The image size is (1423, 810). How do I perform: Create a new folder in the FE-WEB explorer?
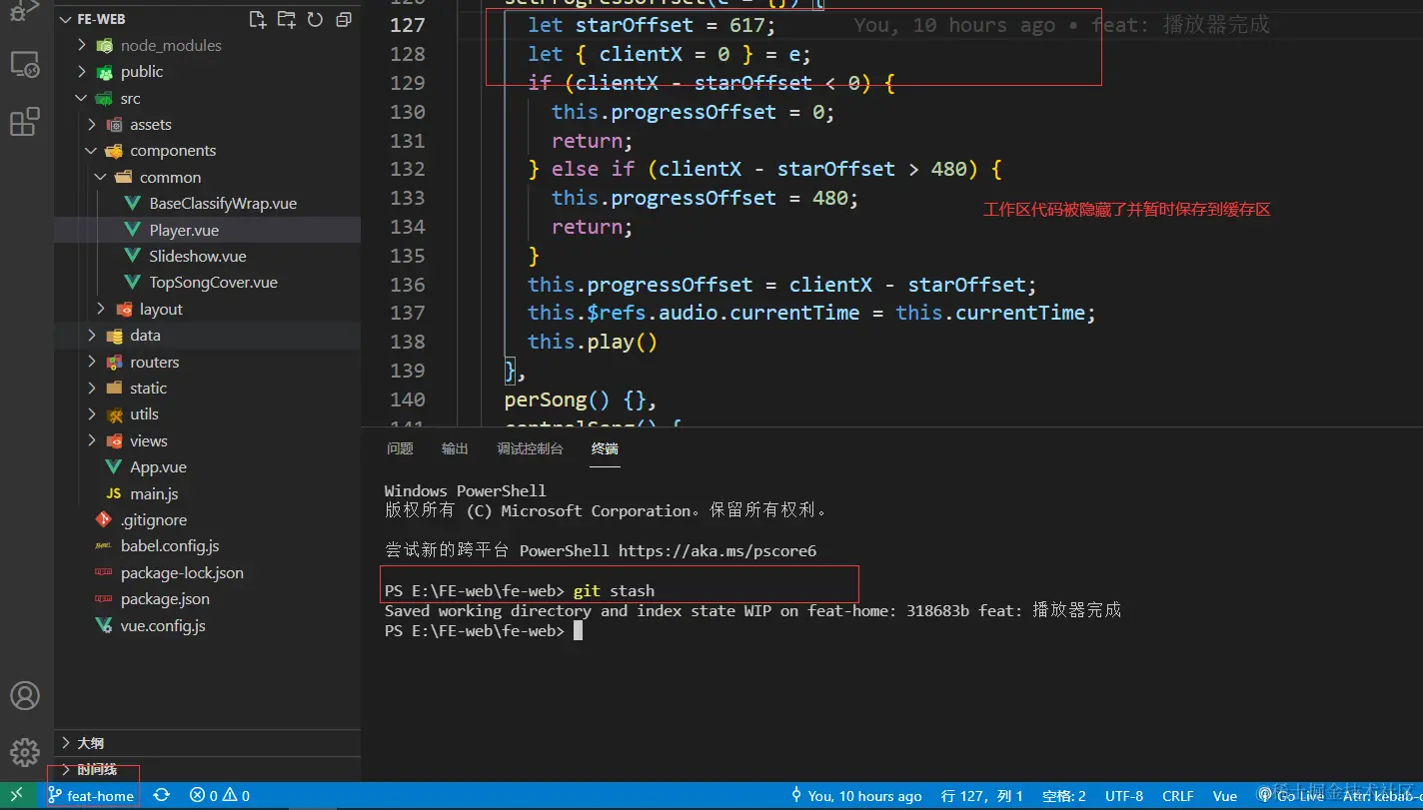pos(287,19)
